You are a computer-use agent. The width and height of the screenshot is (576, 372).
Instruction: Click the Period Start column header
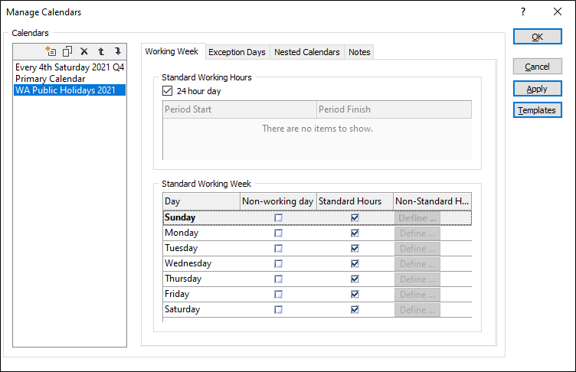click(x=239, y=109)
